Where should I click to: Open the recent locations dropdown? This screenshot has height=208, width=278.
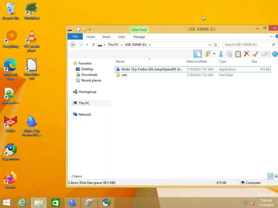click(x=87, y=45)
